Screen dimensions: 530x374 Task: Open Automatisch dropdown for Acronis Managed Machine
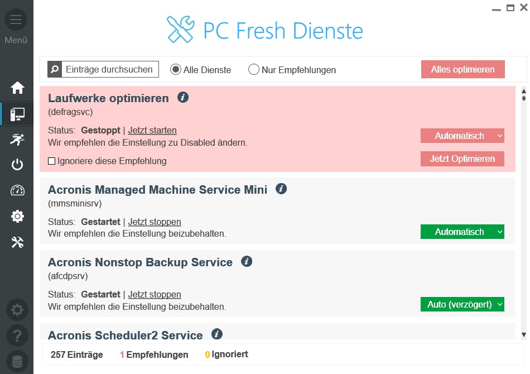(462, 232)
